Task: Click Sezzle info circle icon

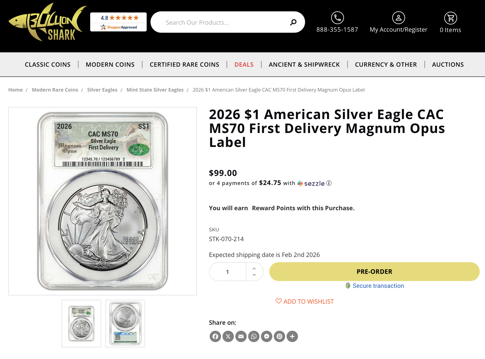Action: [329, 183]
